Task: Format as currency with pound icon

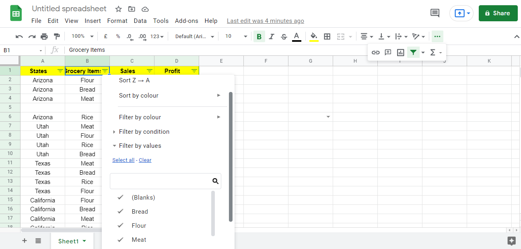Action: pos(105,36)
